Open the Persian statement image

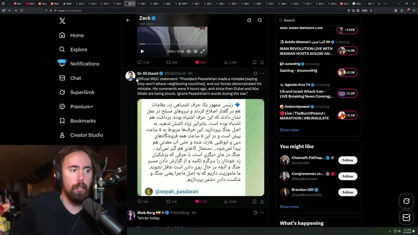(x=201, y=148)
